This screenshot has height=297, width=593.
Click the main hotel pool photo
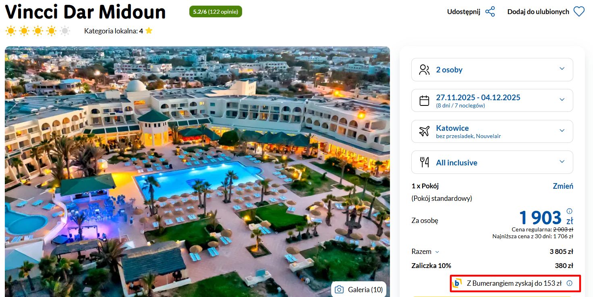tap(197, 172)
